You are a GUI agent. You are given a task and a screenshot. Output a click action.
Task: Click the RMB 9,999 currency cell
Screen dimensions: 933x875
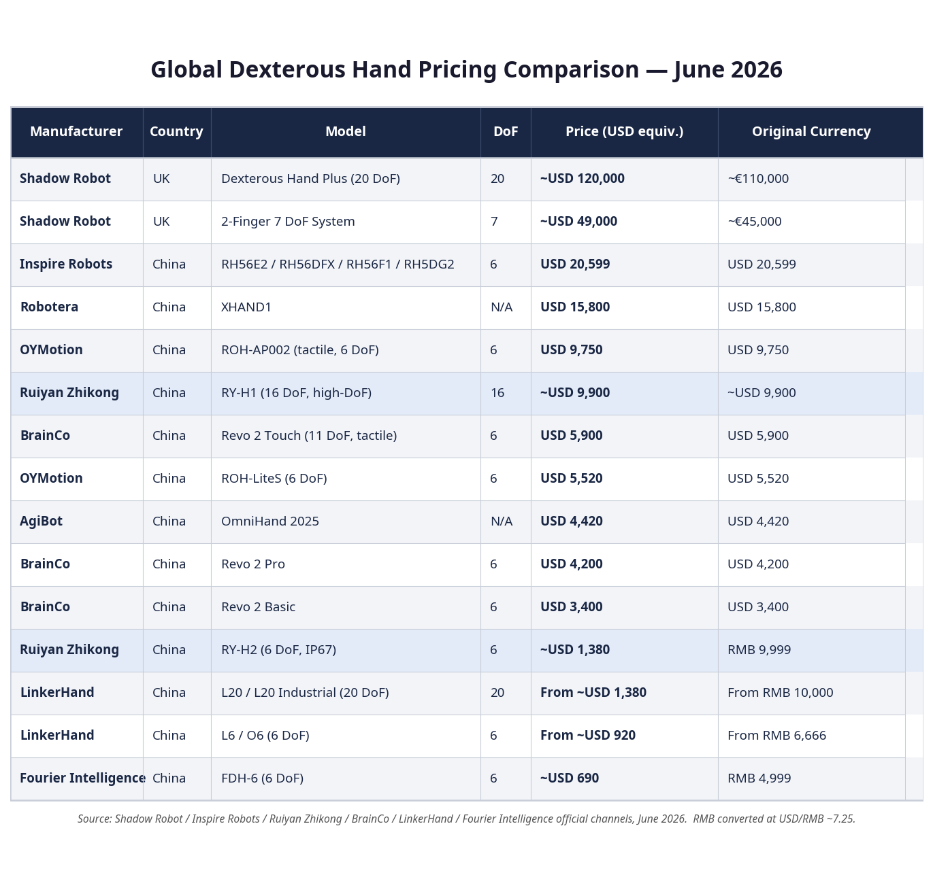point(811,650)
